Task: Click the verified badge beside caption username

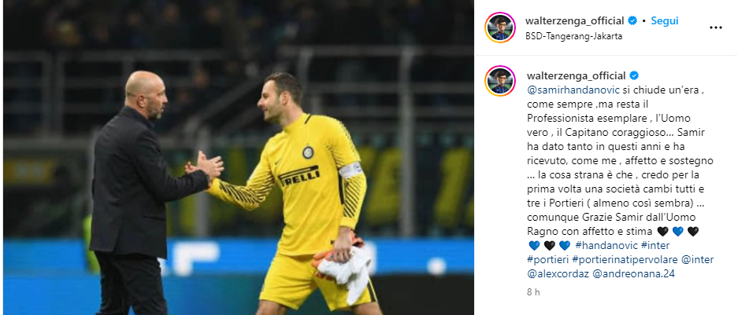Action: pos(634,75)
